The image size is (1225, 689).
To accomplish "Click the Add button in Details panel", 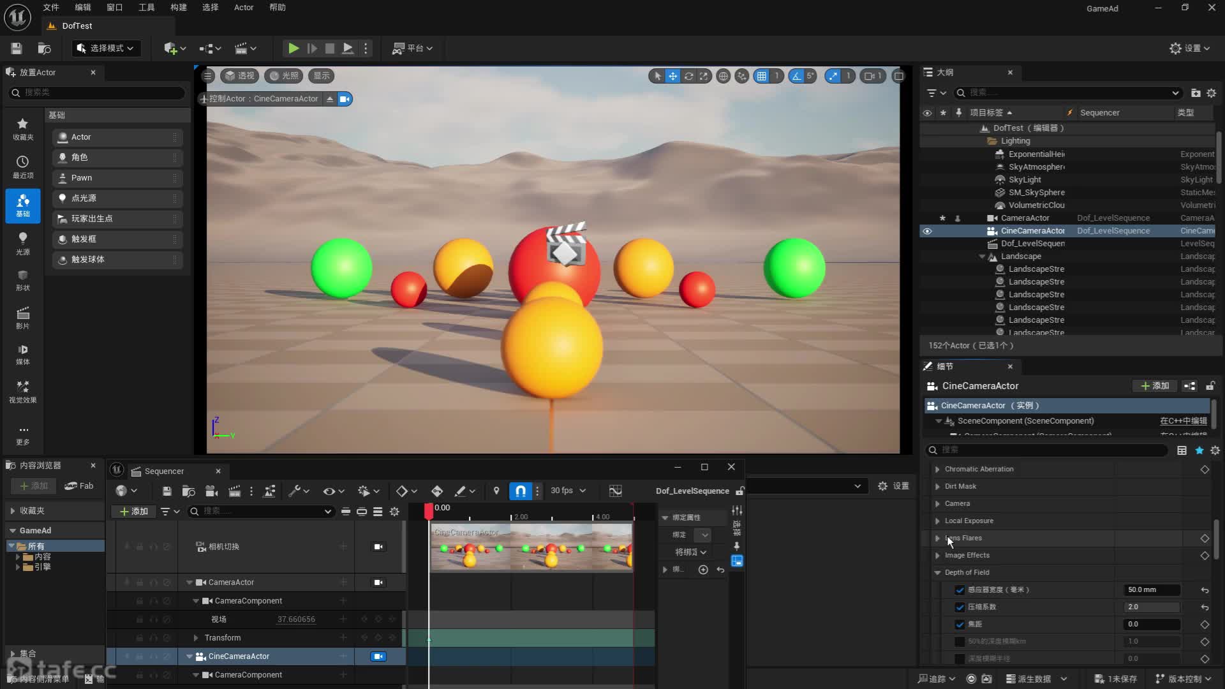I will [1155, 386].
